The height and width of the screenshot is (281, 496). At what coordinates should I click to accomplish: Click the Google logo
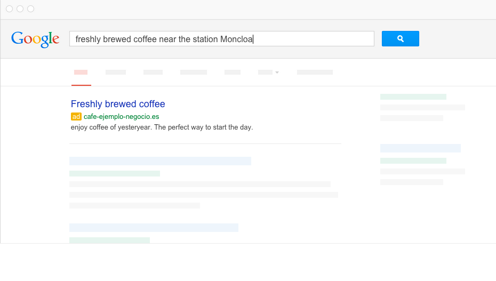pyautogui.click(x=35, y=39)
